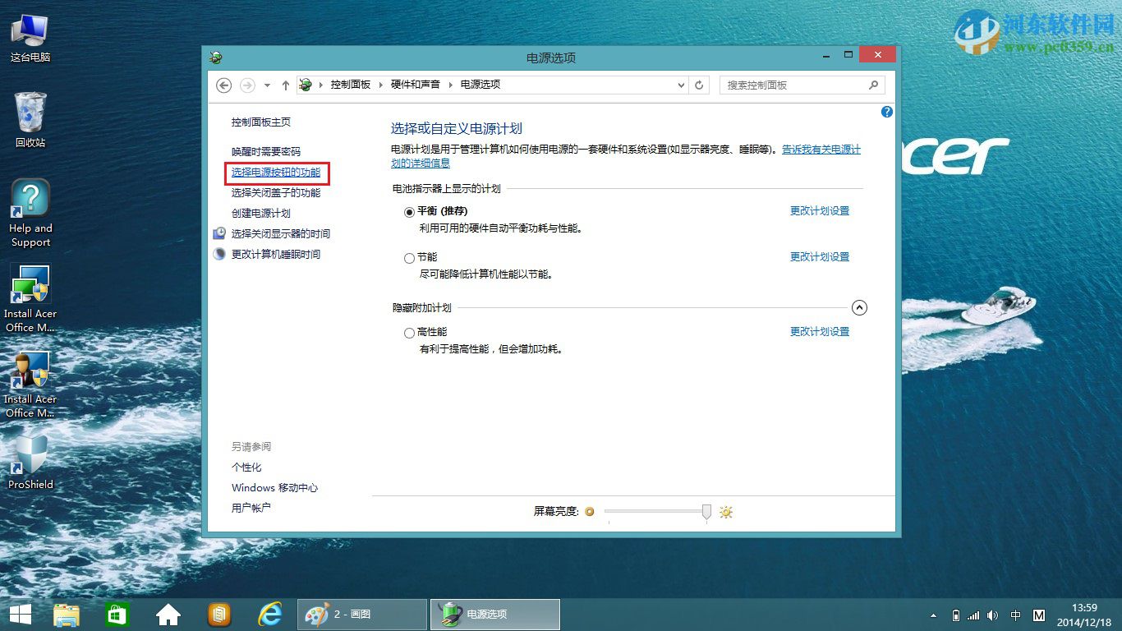Open 选择电源按钮的功能 link
Image resolution: width=1122 pixels, height=631 pixels.
click(276, 173)
